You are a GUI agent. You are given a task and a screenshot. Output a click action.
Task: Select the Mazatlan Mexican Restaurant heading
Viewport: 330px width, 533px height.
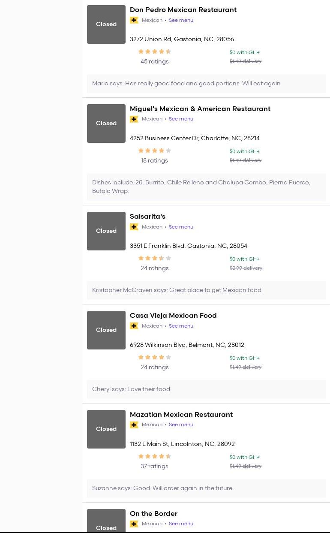tap(181, 415)
